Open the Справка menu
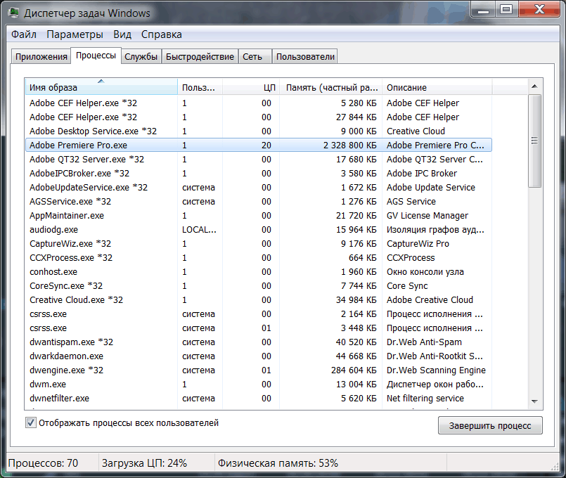Image resolution: width=566 pixels, height=478 pixels. pos(161,34)
